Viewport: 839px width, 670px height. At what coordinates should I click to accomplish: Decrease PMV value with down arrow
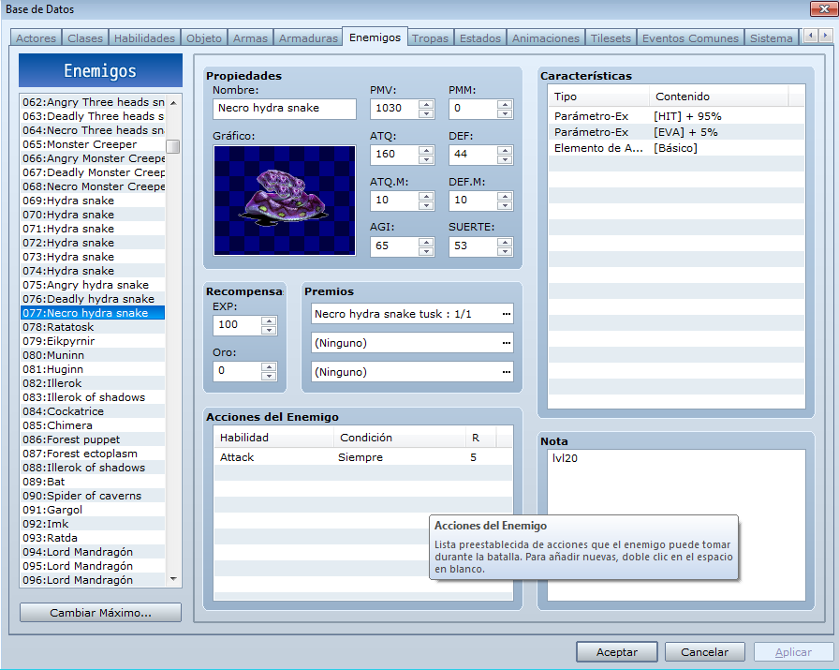pos(426,113)
